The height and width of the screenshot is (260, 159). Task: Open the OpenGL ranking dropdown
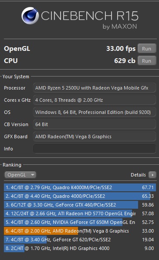click(20, 175)
